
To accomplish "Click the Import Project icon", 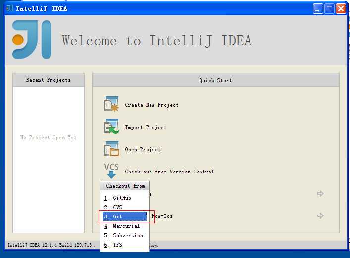I will pyautogui.click(x=111, y=127).
